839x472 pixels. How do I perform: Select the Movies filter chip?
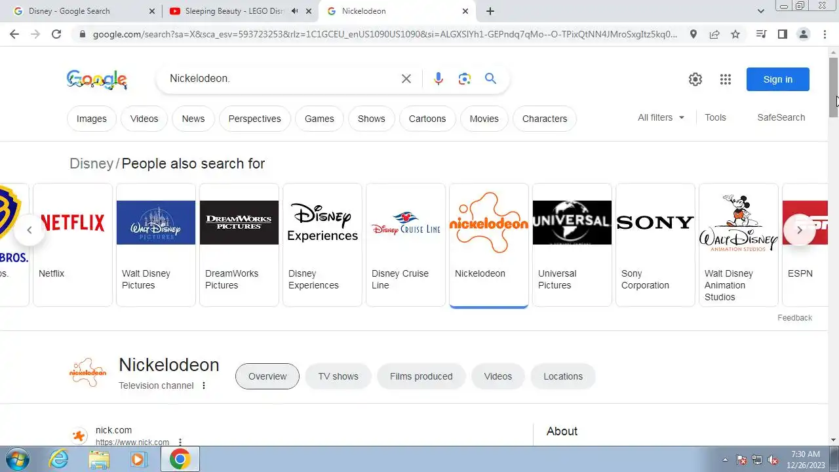coord(484,119)
